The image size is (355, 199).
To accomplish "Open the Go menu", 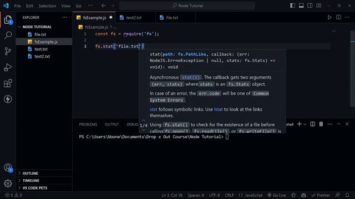I will 78,6.
